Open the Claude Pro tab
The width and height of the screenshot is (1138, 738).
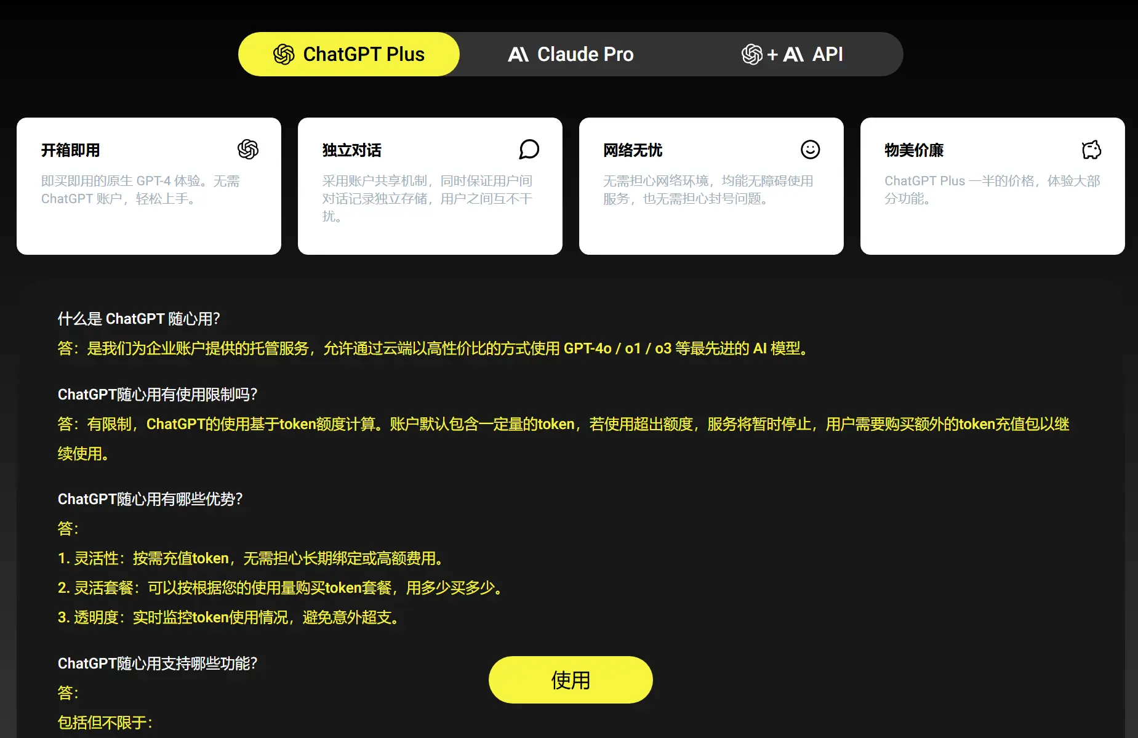571,54
